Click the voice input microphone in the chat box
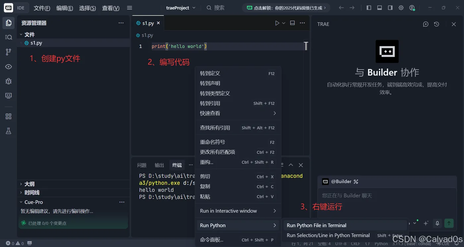 pyautogui.click(x=437, y=223)
